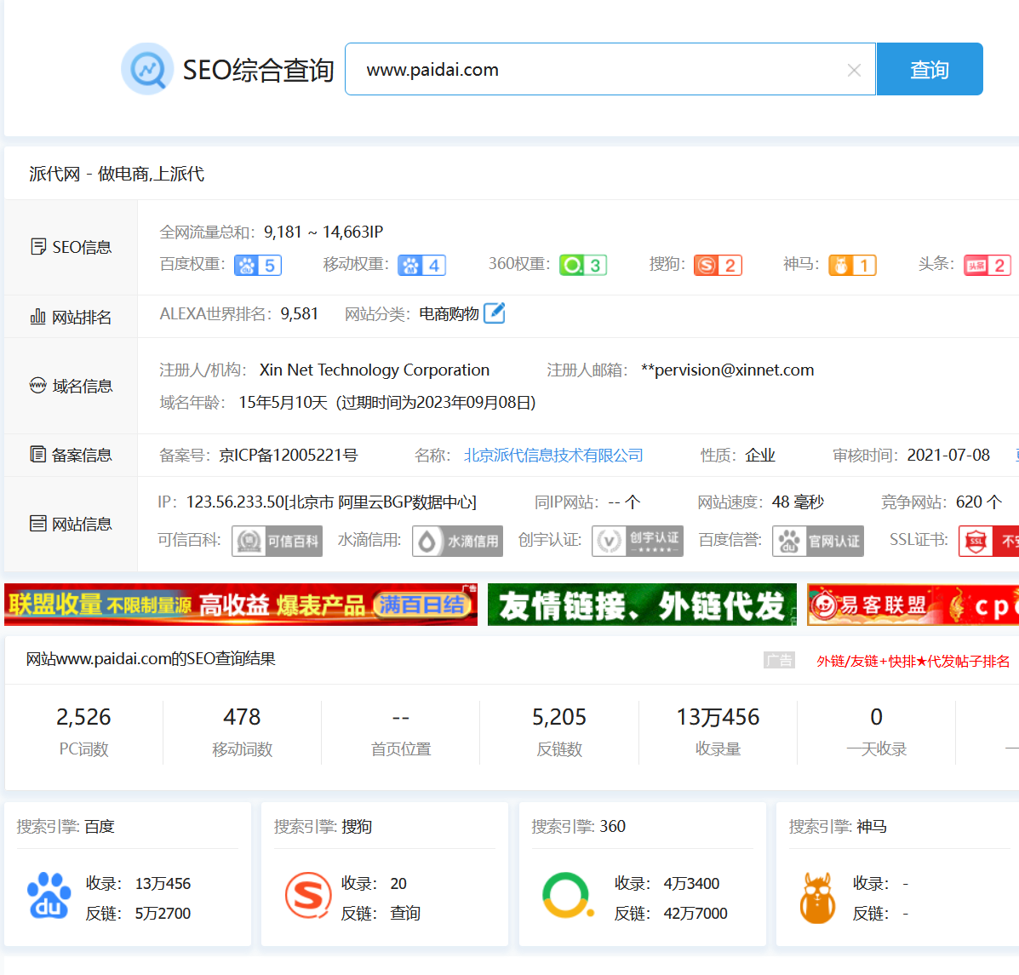Open the 联盟收量 高收益 banner ad

241,605
